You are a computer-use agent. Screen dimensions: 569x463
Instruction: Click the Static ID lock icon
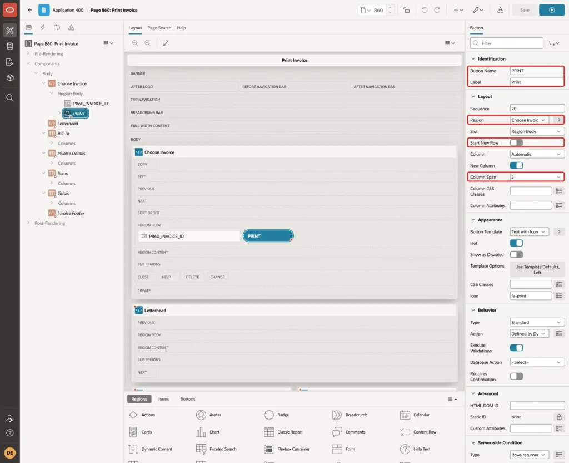[559, 417]
